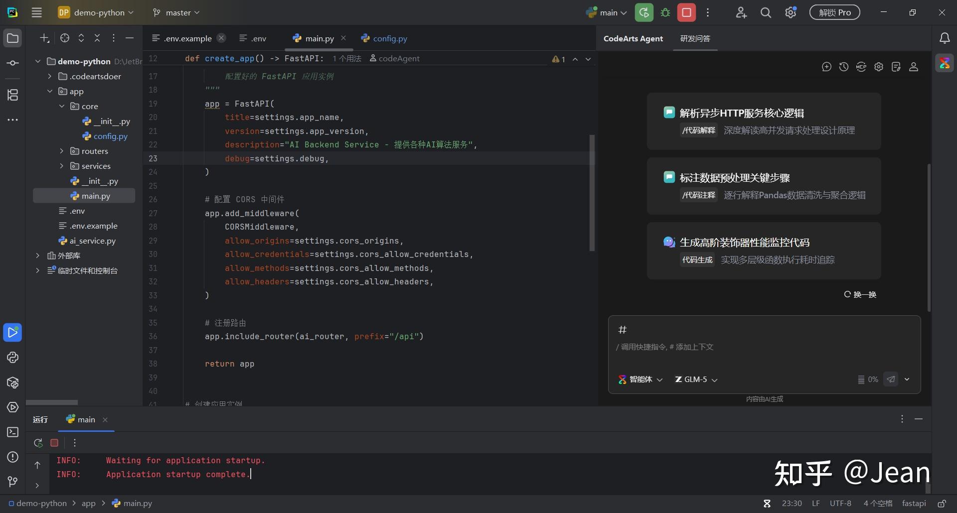Viewport: 957px width, 513px height.
Task: Rerun the main configuration
Action: pyautogui.click(x=644, y=12)
